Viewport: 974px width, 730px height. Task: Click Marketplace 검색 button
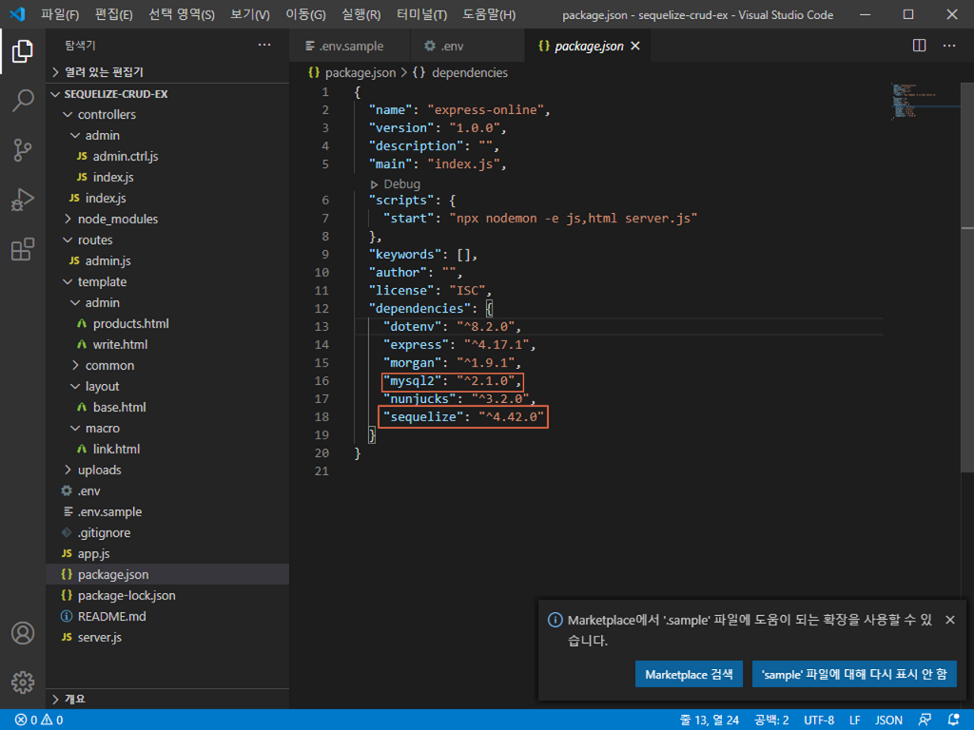(x=689, y=674)
